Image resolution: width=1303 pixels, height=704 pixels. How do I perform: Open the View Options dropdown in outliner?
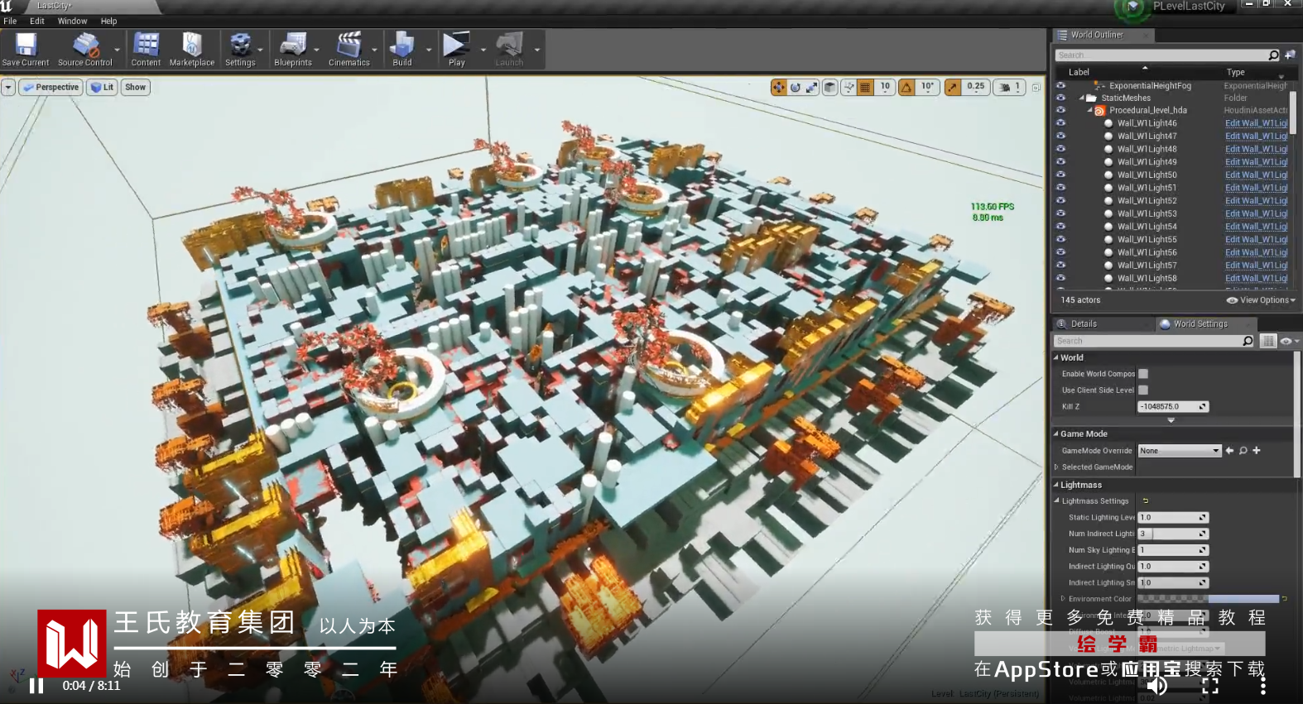point(1261,300)
